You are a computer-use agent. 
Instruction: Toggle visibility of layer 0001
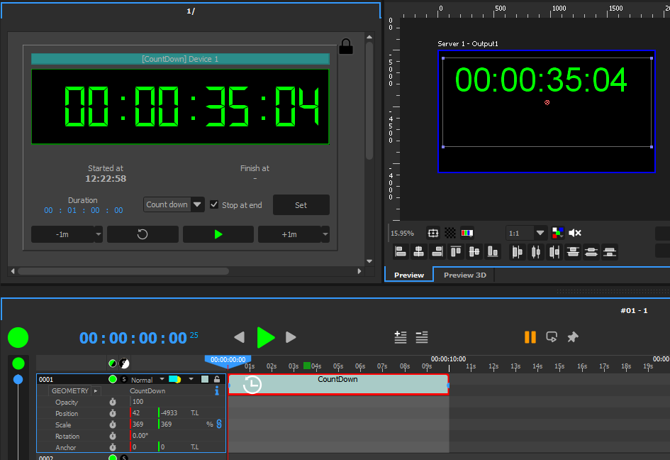click(113, 379)
